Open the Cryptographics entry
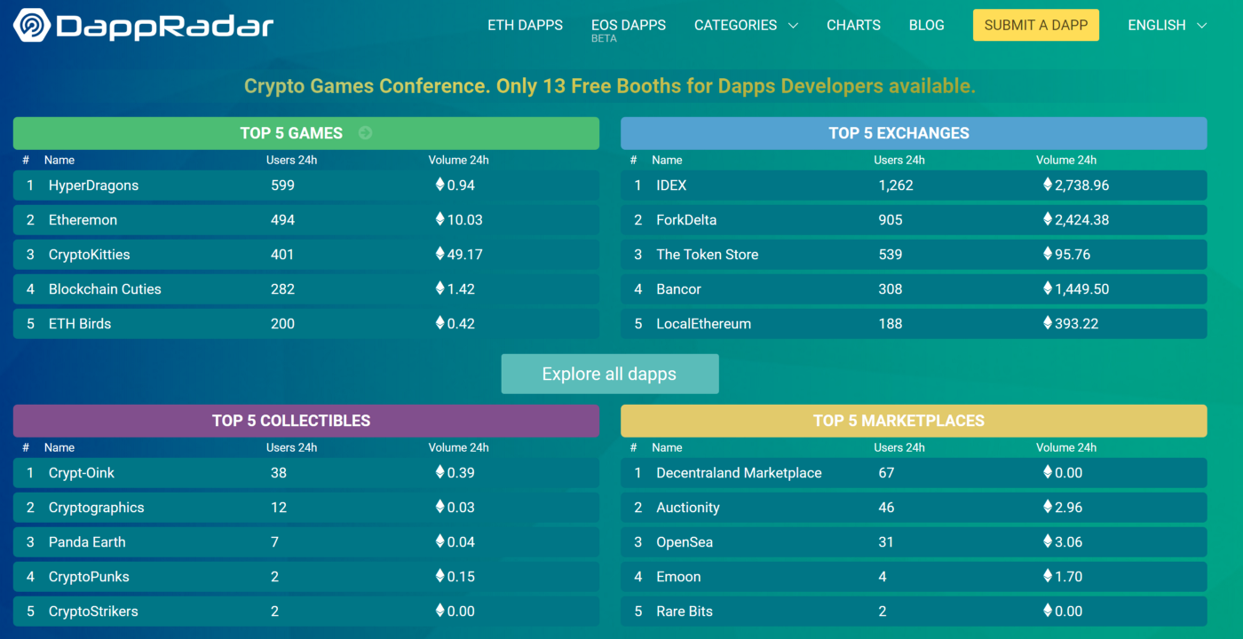This screenshot has width=1243, height=639. click(306, 508)
